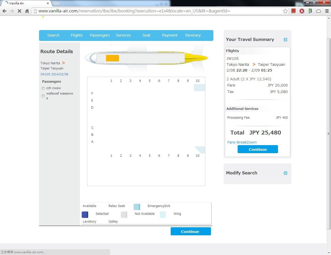
Task: Click the Tax value JPY 5,080
Action: click(x=279, y=92)
